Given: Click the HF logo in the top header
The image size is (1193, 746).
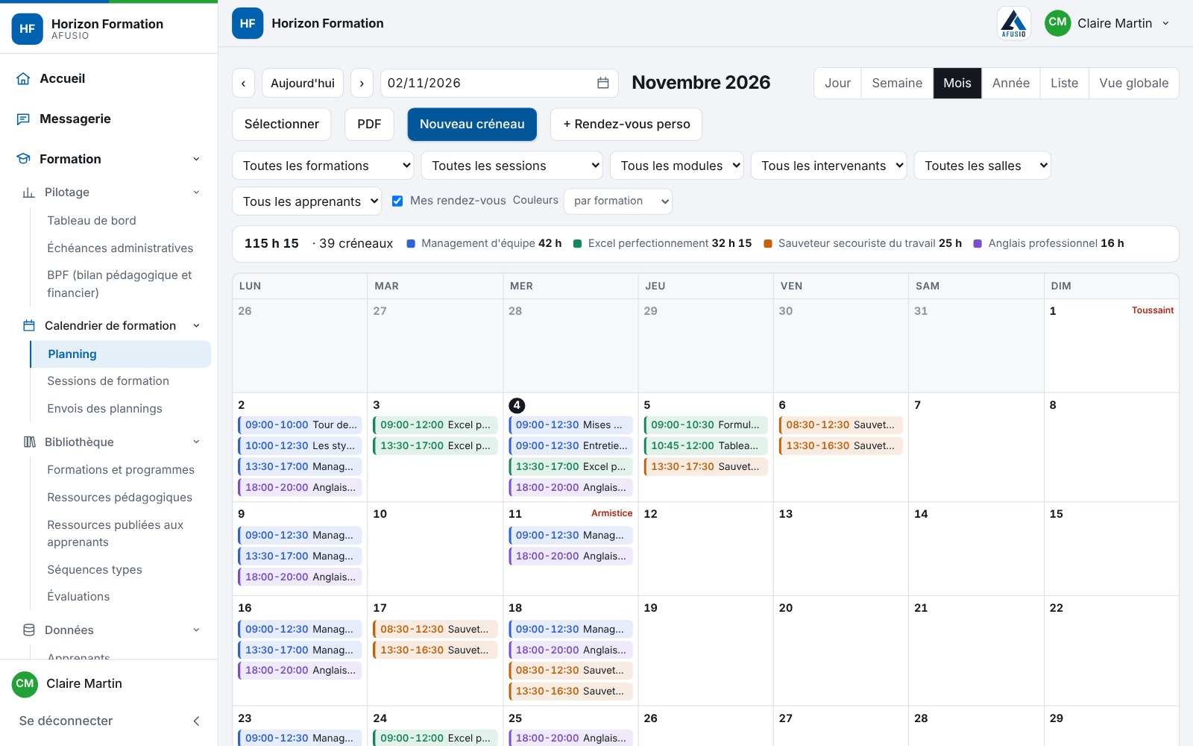Looking at the screenshot, I should tap(248, 23).
